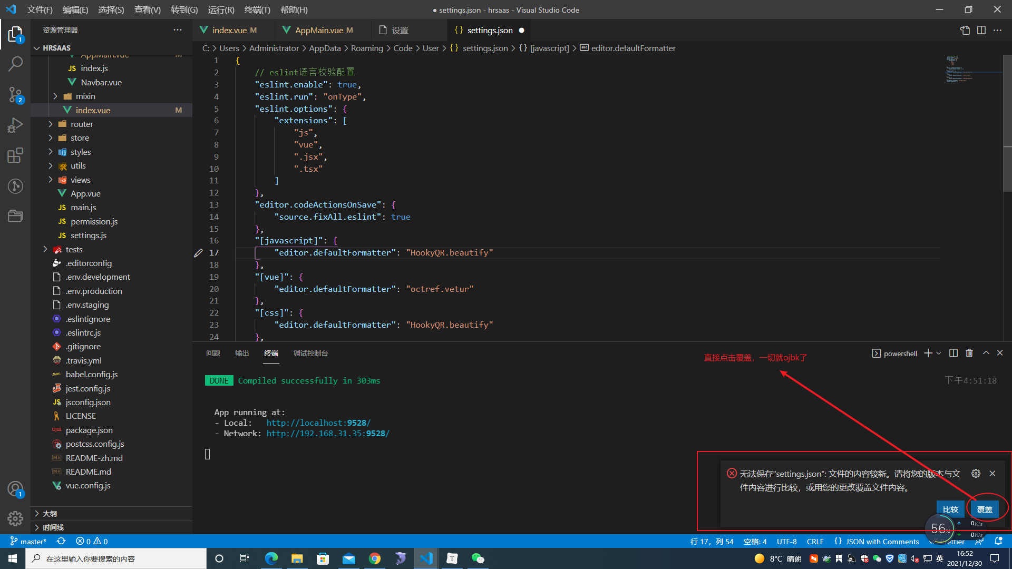Expand the 大纲 outline section
Image resolution: width=1012 pixels, height=569 pixels.
point(50,513)
